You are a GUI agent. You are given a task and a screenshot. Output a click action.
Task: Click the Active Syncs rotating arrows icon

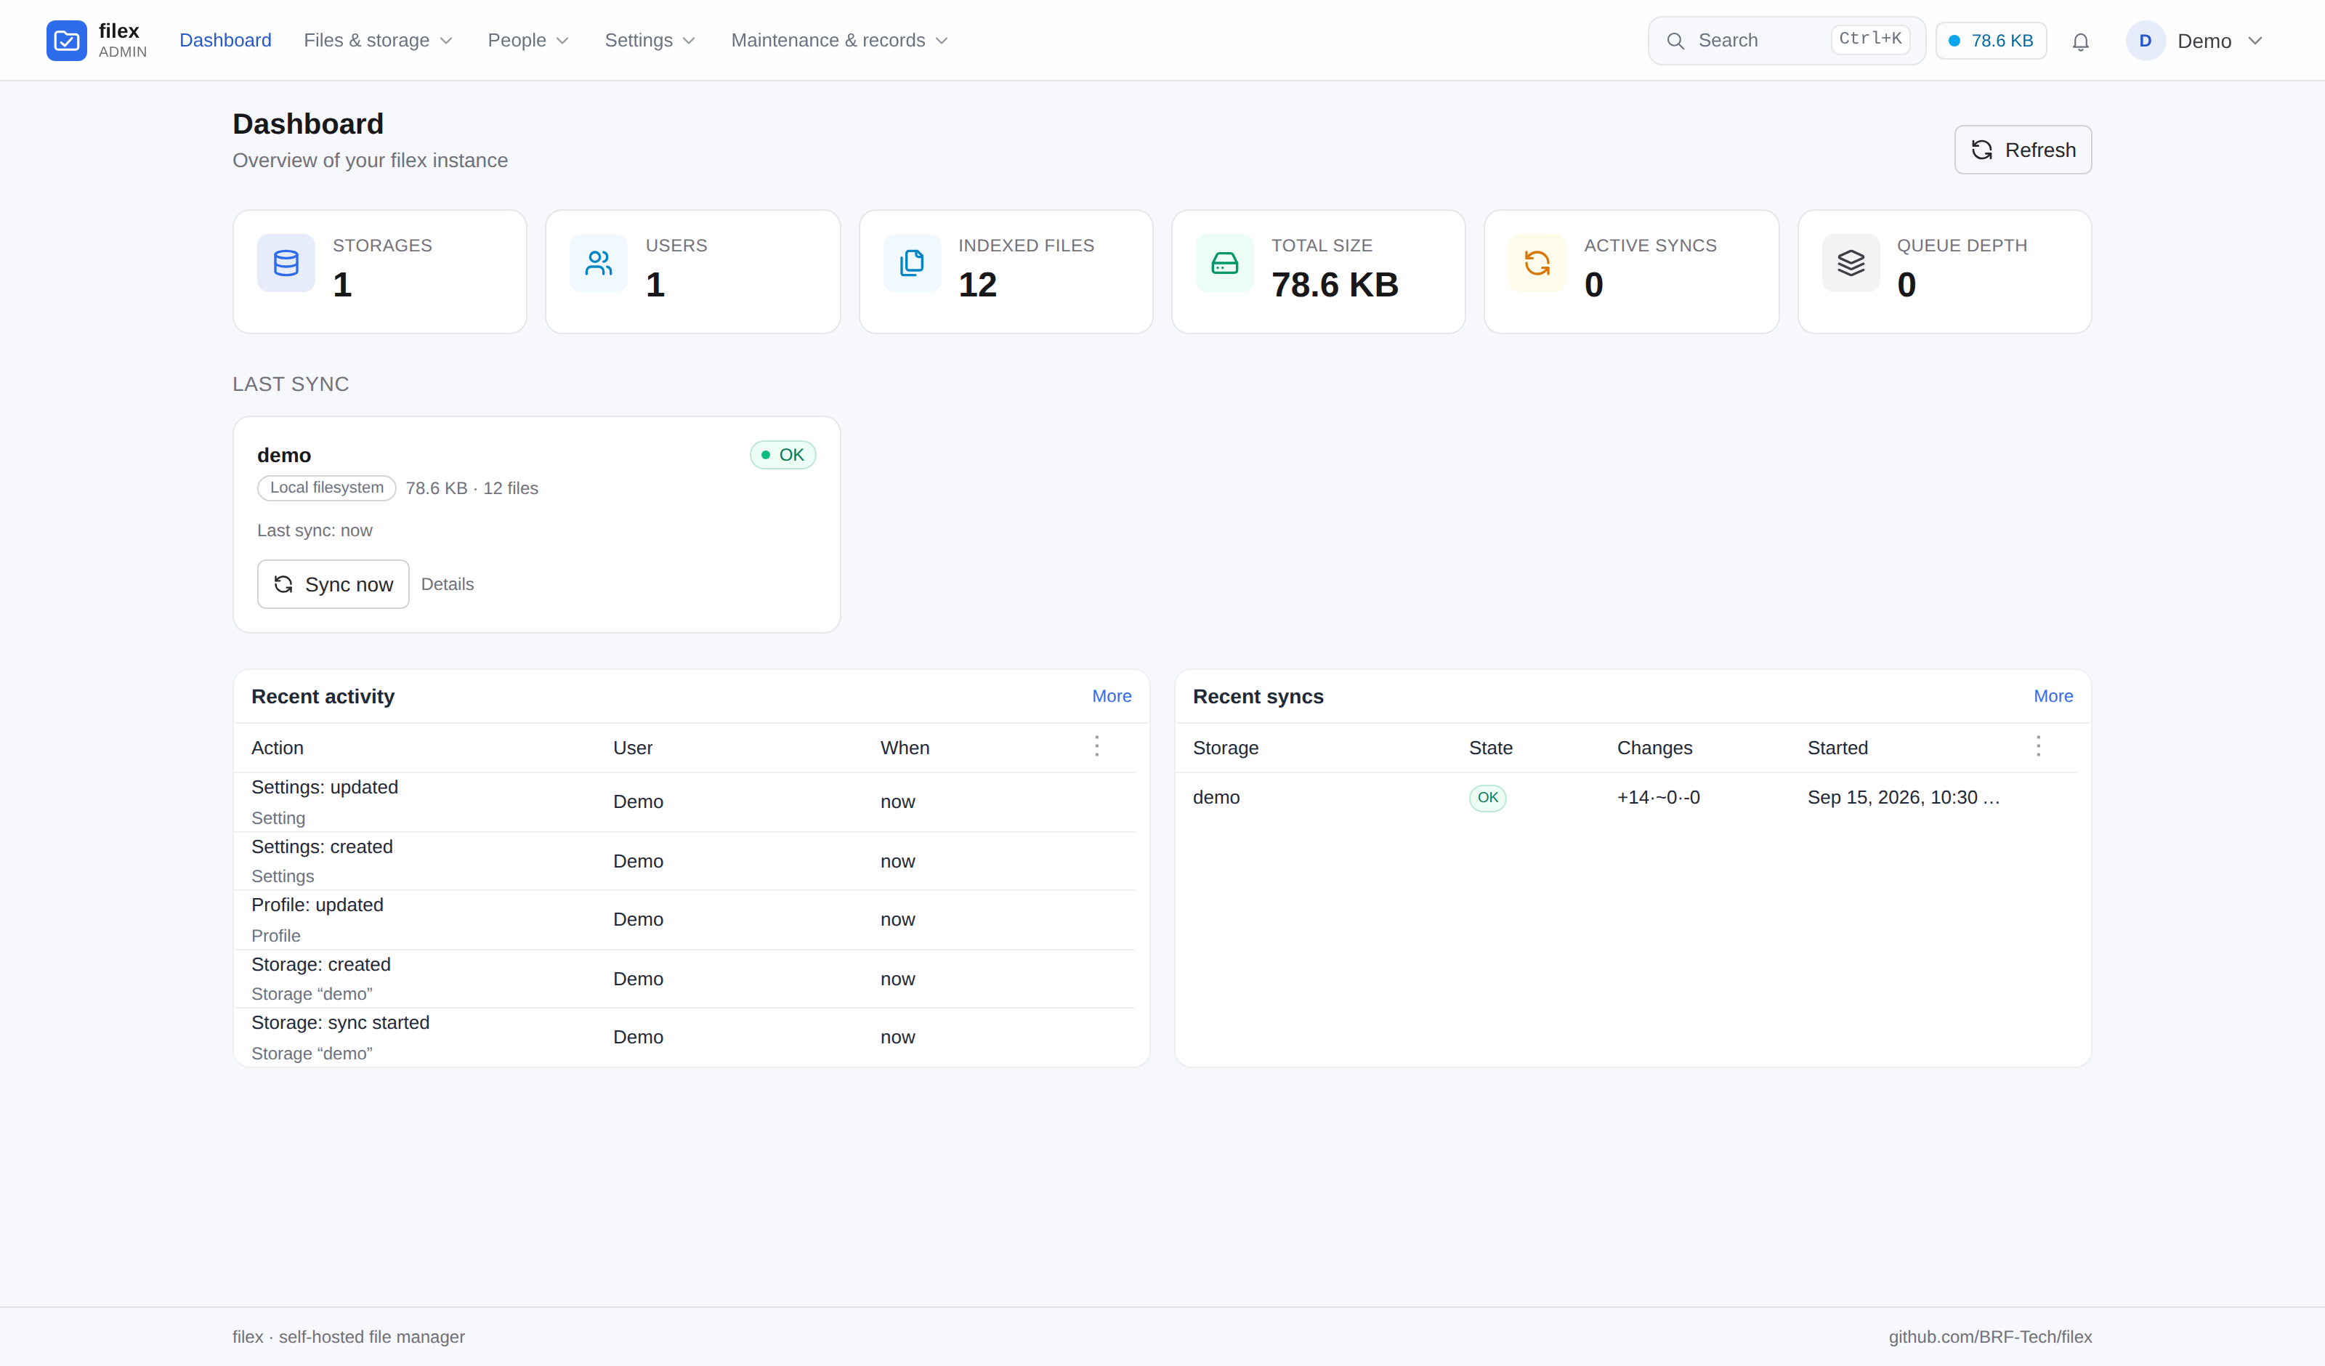click(x=1537, y=263)
